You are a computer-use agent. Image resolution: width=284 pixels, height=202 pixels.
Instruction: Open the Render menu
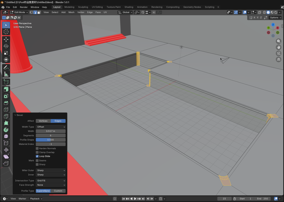pos(24,7)
